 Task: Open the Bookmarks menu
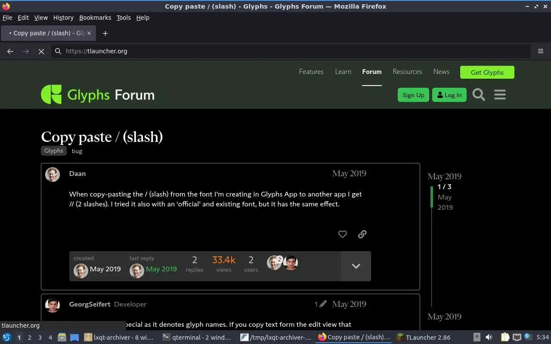pyautogui.click(x=95, y=18)
